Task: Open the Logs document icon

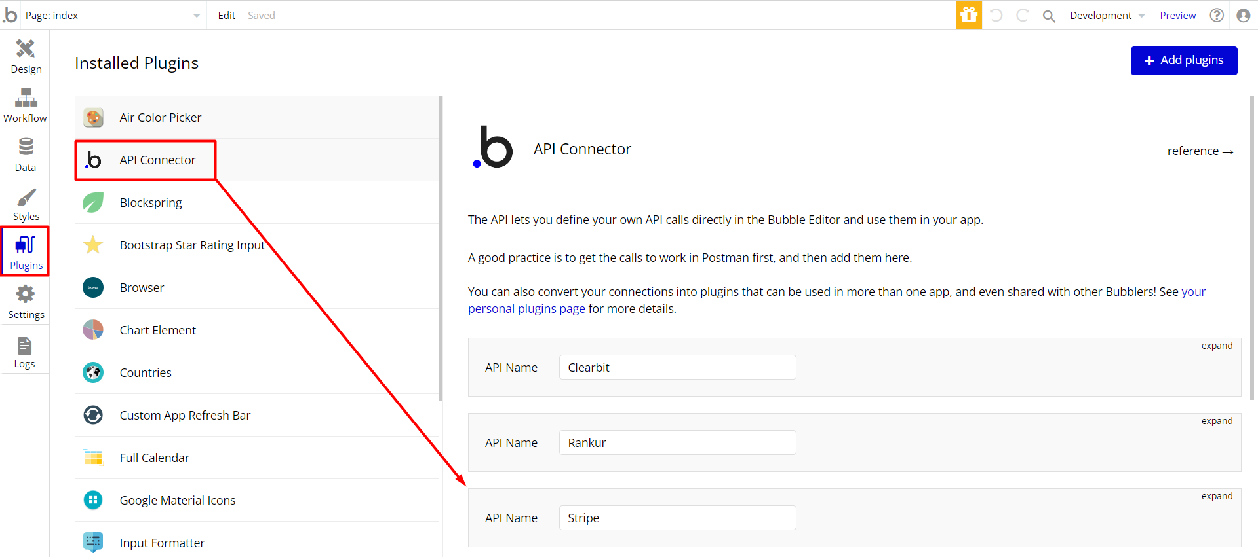Action: (x=25, y=346)
